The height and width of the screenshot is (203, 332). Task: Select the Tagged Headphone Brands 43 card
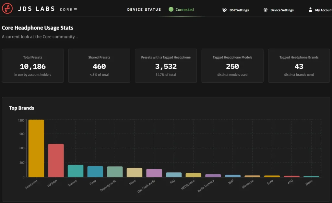(299, 66)
